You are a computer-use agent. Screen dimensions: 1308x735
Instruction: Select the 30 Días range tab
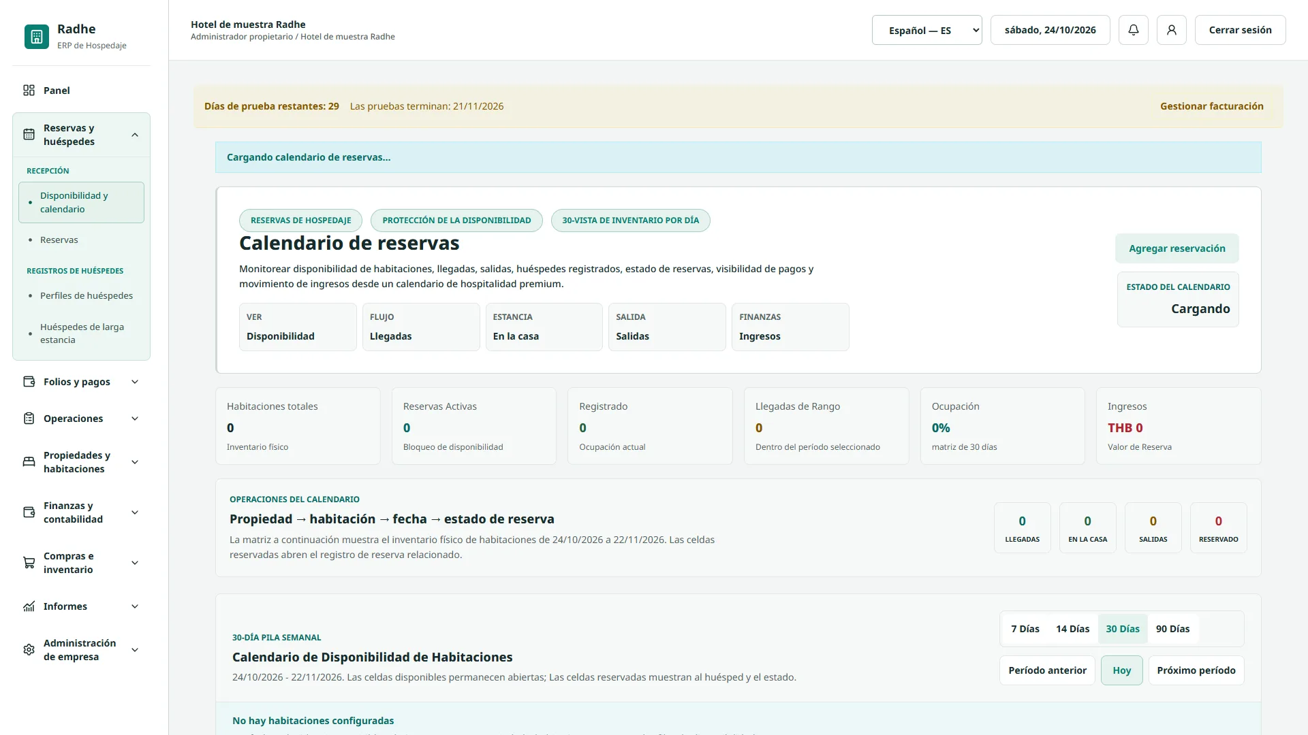[1123, 629]
